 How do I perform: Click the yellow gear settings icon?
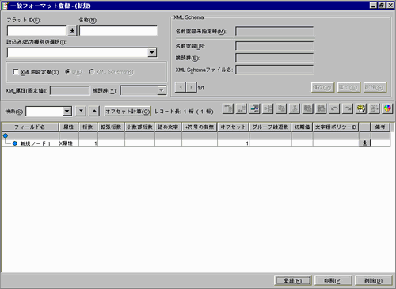[361, 108]
